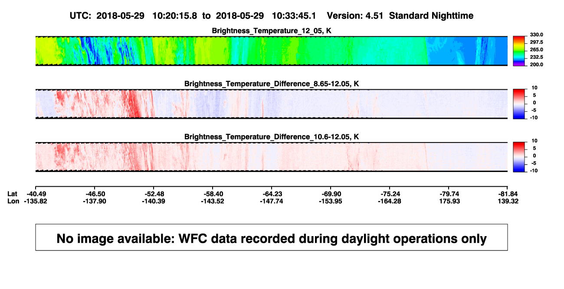Screen dimensions: 564x289
Task: Click the latitude value -64.23
Action: pyautogui.click(x=272, y=194)
